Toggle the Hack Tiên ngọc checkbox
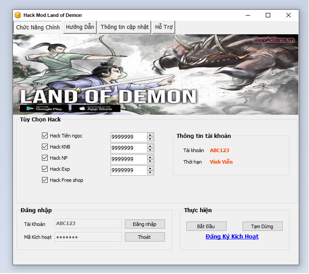309x274 pixels. [45, 135]
